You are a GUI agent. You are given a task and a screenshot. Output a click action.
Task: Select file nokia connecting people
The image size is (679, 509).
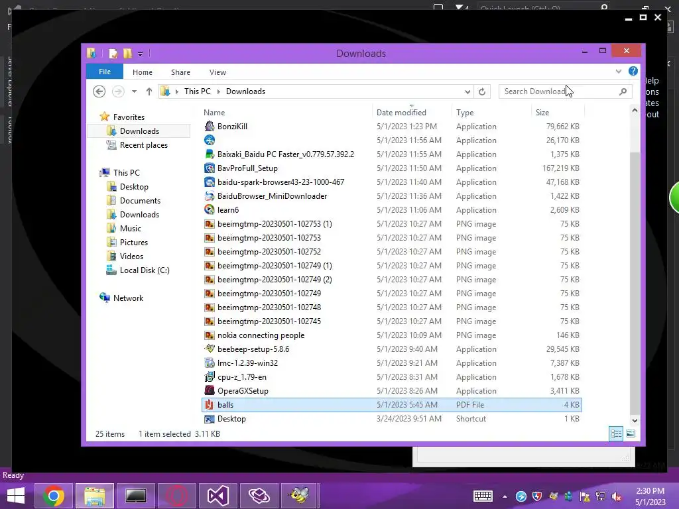tap(261, 335)
